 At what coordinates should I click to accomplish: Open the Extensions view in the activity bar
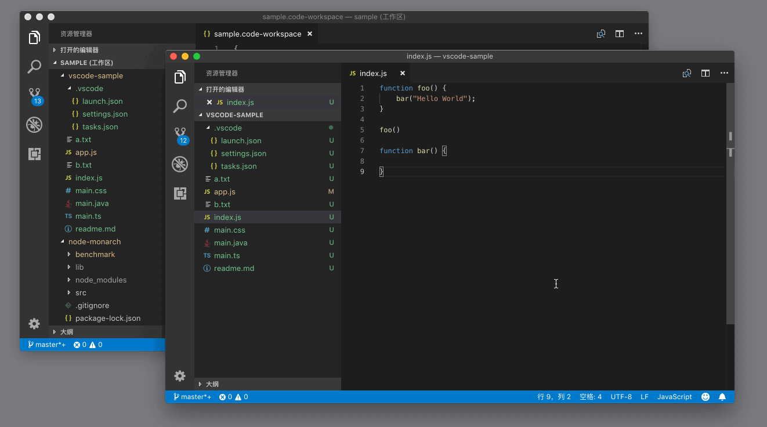coord(180,193)
